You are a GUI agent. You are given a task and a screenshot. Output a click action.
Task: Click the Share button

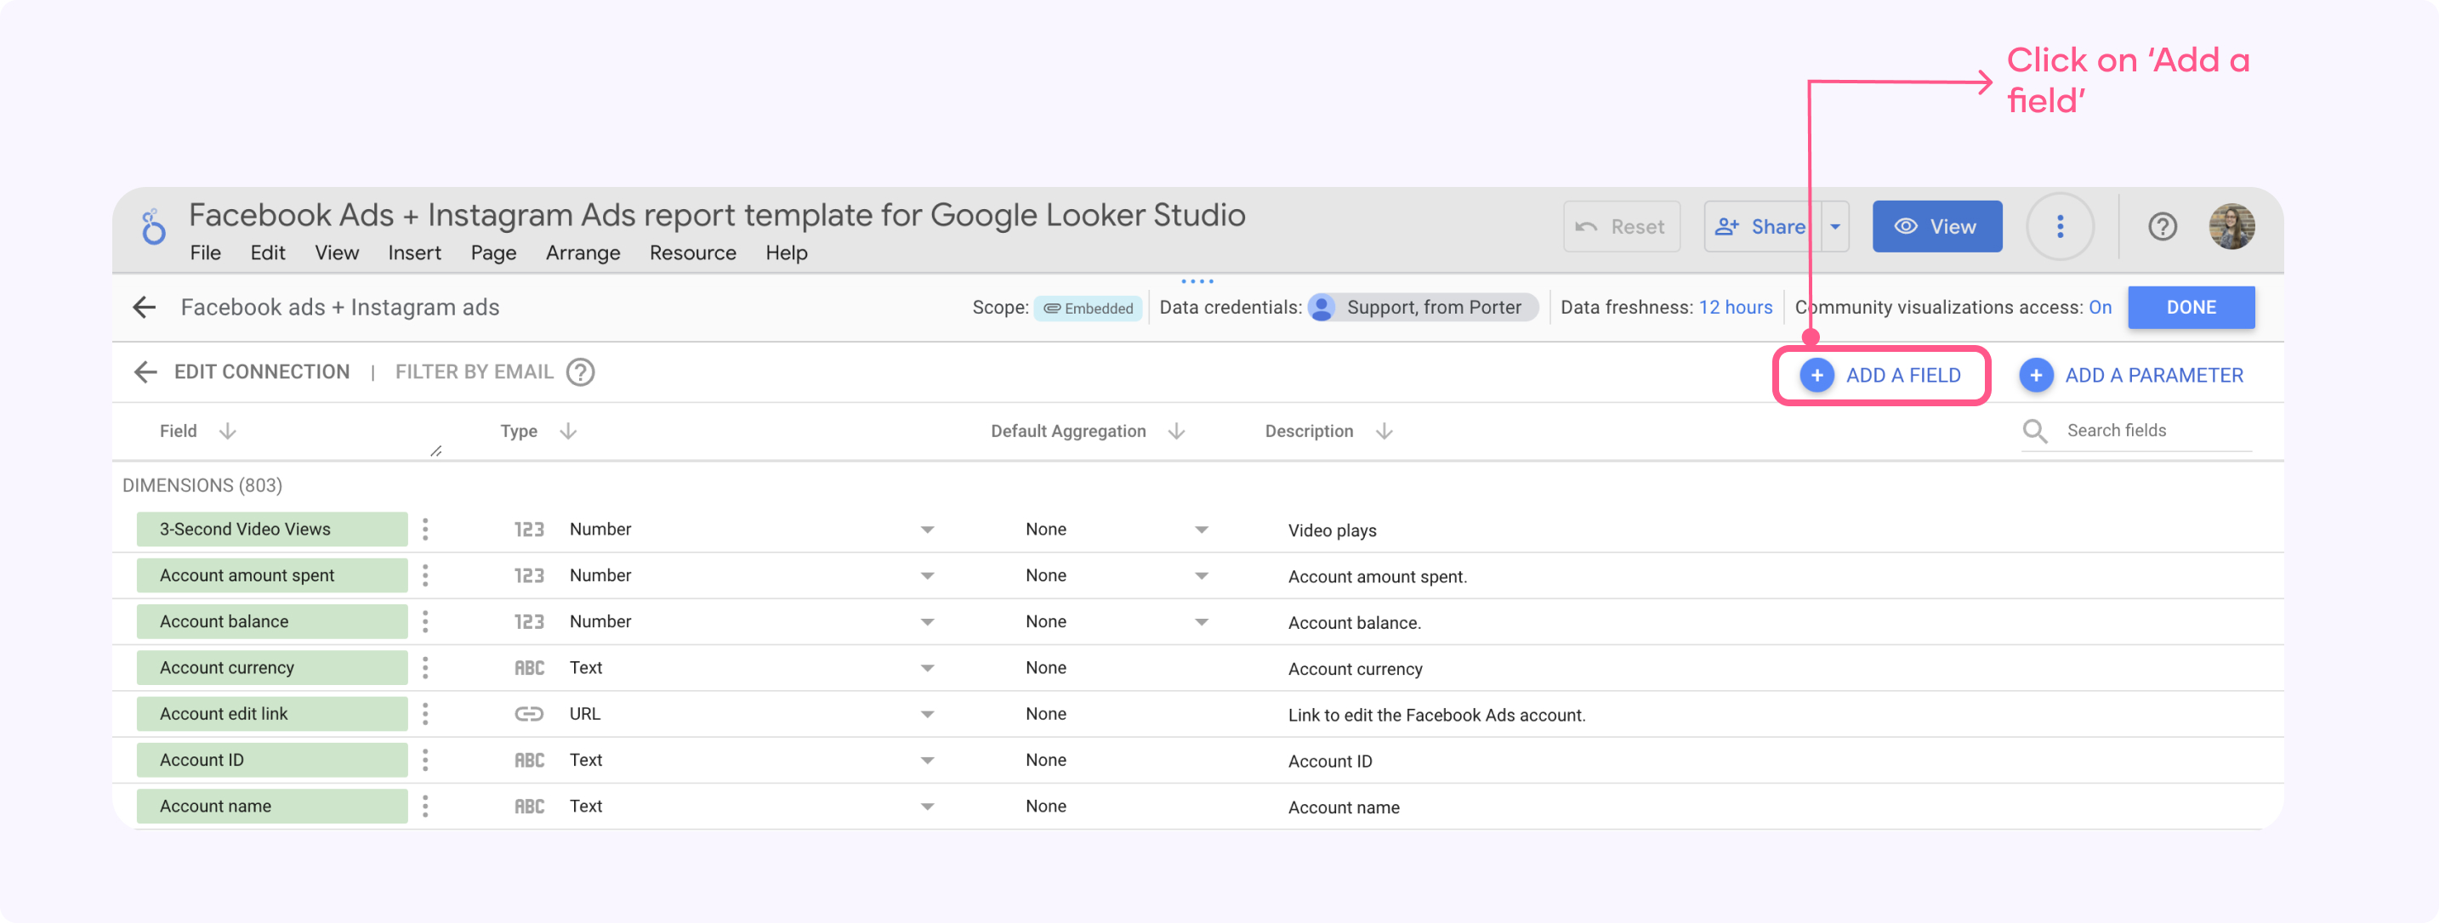[1762, 227]
